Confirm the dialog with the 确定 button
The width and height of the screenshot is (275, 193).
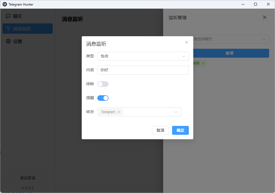[x=180, y=130]
